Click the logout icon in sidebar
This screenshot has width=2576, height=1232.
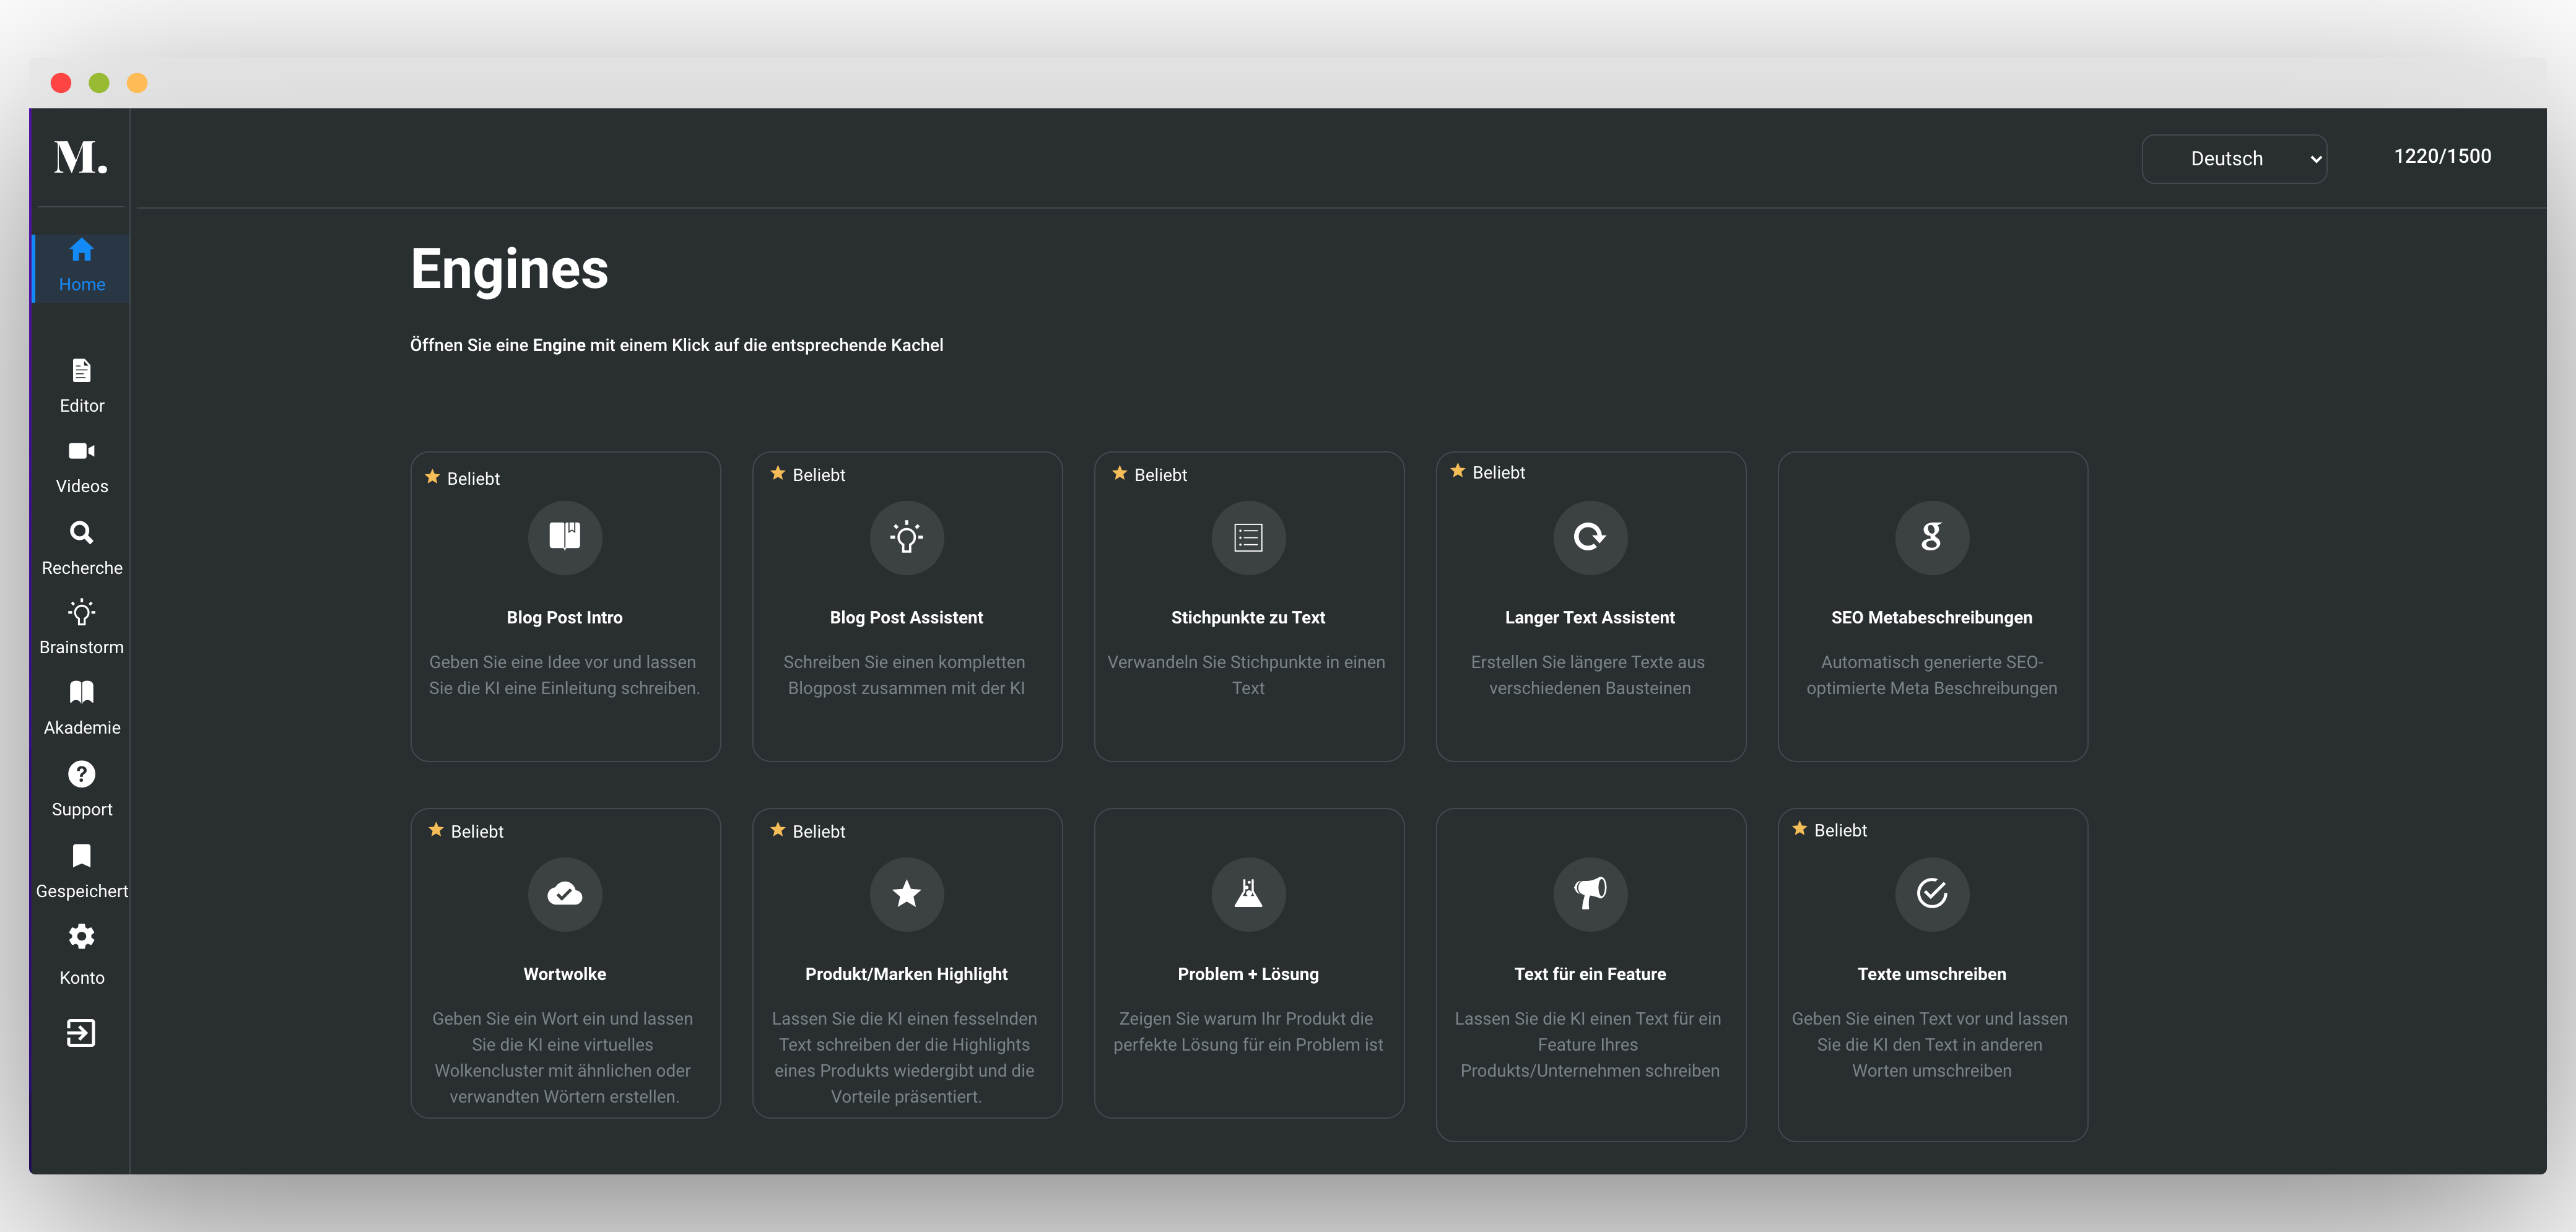point(81,1033)
